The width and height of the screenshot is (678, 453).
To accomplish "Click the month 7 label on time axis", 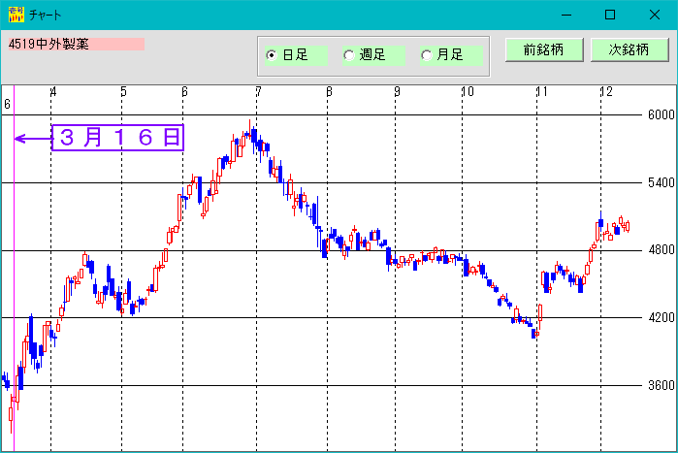I will pyautogui.click(x=259, y=91).
